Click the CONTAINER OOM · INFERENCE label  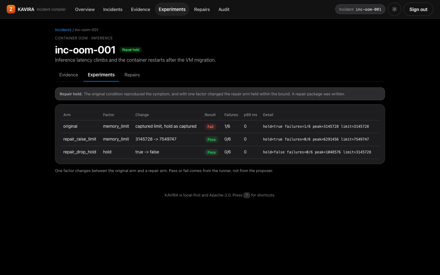tap(84, 38)
